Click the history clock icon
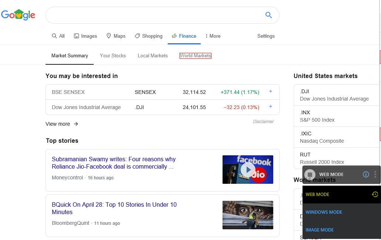Image resolution: width=381 pixels, height=240 pixels. (x=375, y=194)
